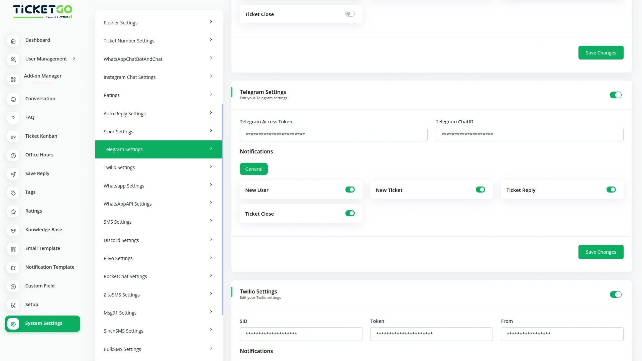Select the Ticket Kanban icon

[x=13, y=137]
